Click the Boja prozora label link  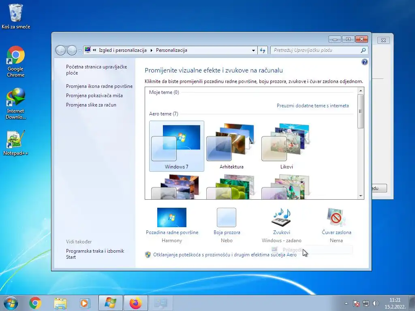point(227,232)
